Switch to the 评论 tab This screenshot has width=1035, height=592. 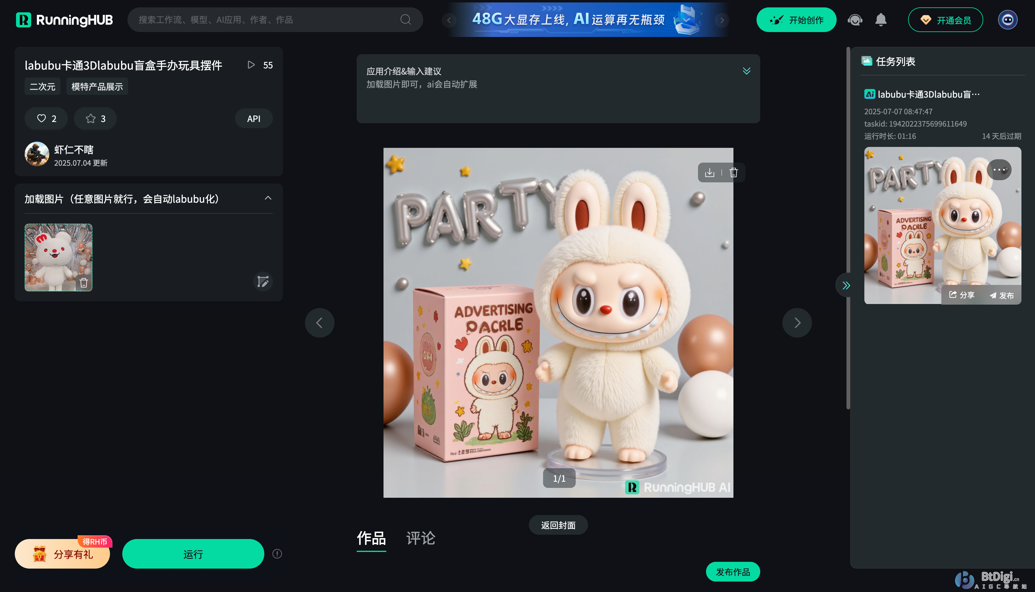(x=421, y=538)
